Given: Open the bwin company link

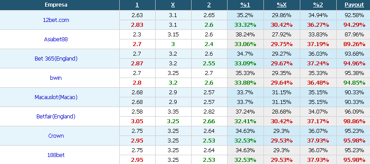Looking at the screenshot, I should [56, 78].
